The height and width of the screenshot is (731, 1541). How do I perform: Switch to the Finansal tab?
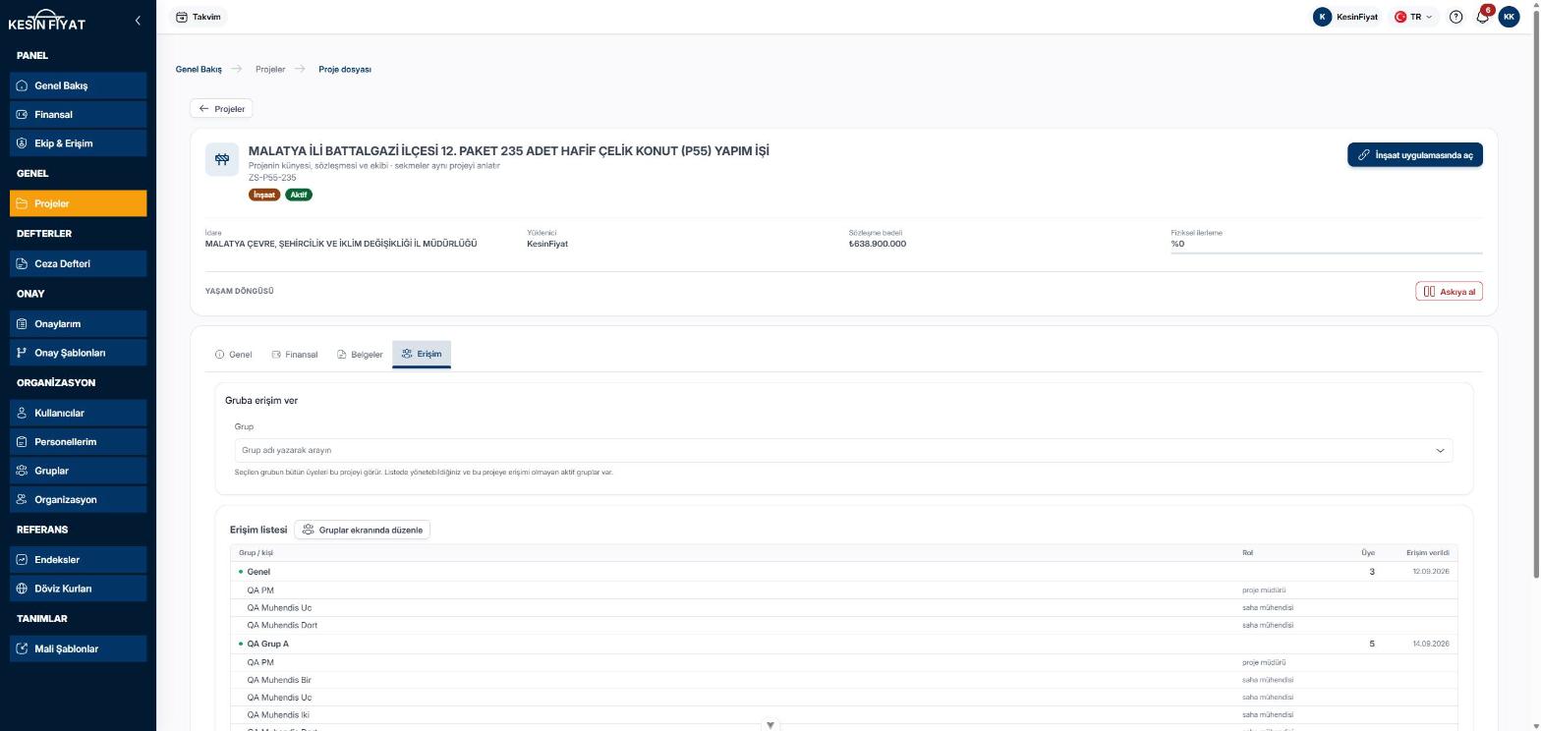[294, 355]
